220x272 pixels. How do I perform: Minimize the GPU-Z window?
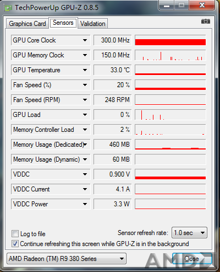tap(167, 6)
